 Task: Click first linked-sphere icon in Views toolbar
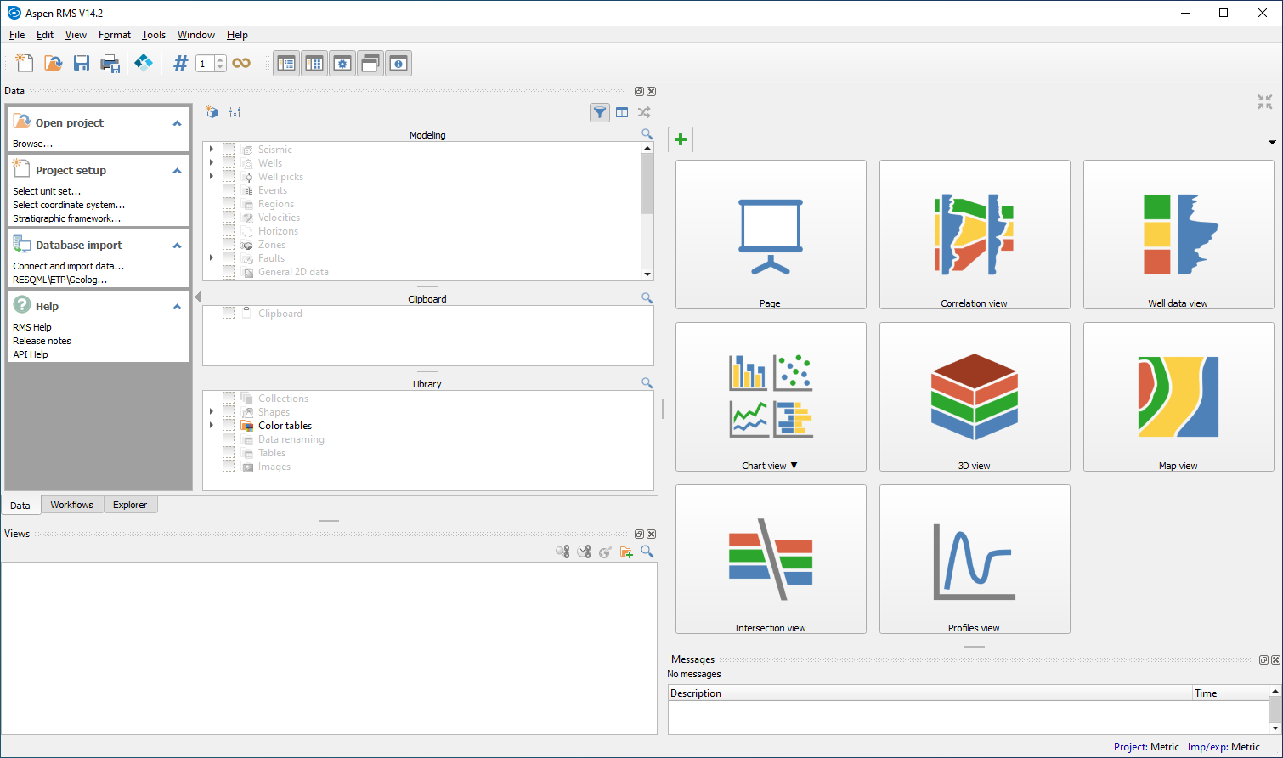[562, 552]
